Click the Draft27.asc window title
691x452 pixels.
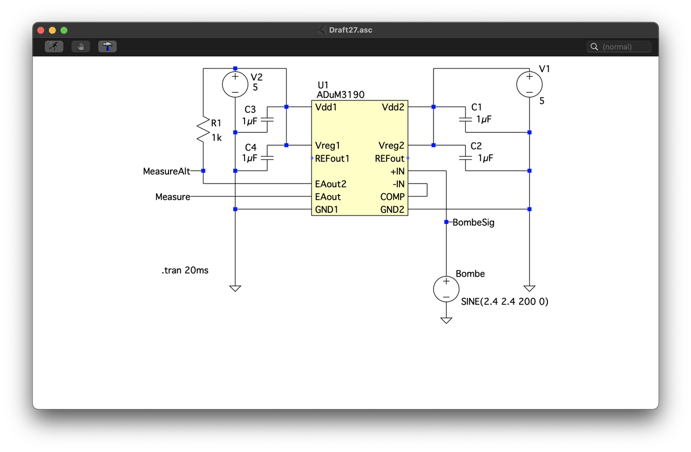(x=351, y=30)
